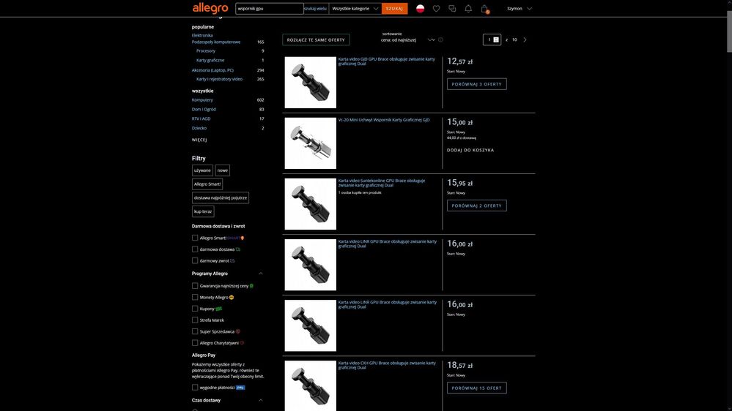Apply 'dostawa najpóźniej pojutrze' filter chip
The height and width of the screenshot is (411, 732).
221,197
